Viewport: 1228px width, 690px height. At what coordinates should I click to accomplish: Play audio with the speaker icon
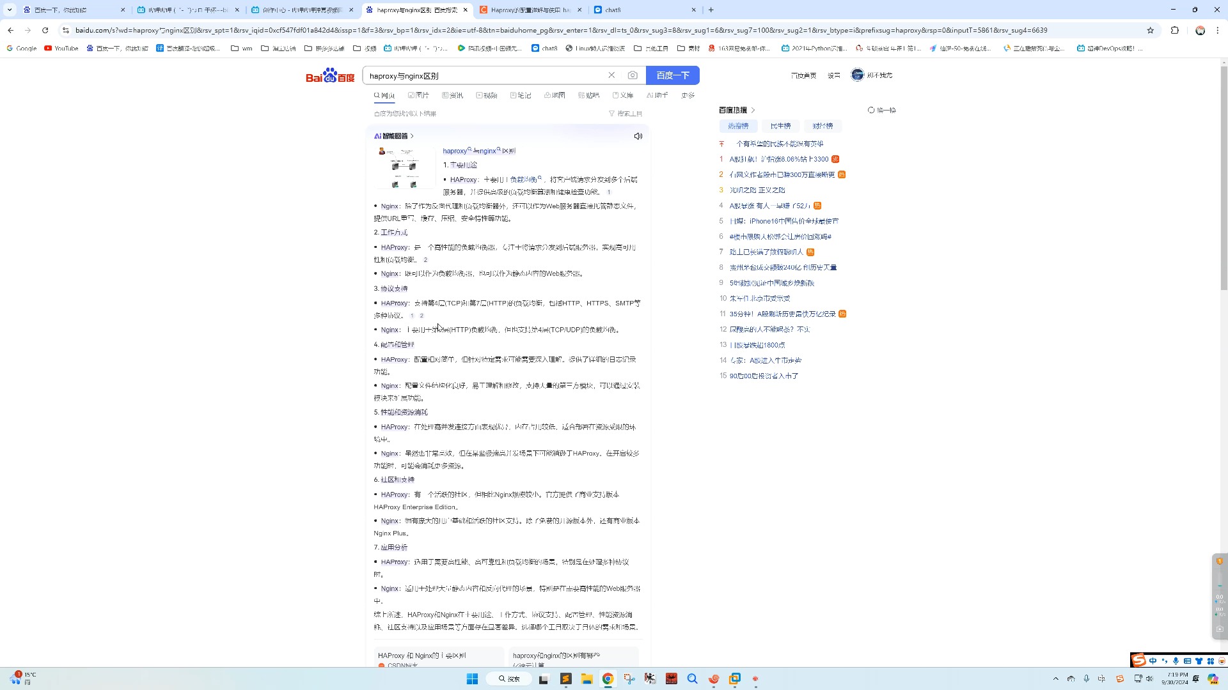point(638,136)
